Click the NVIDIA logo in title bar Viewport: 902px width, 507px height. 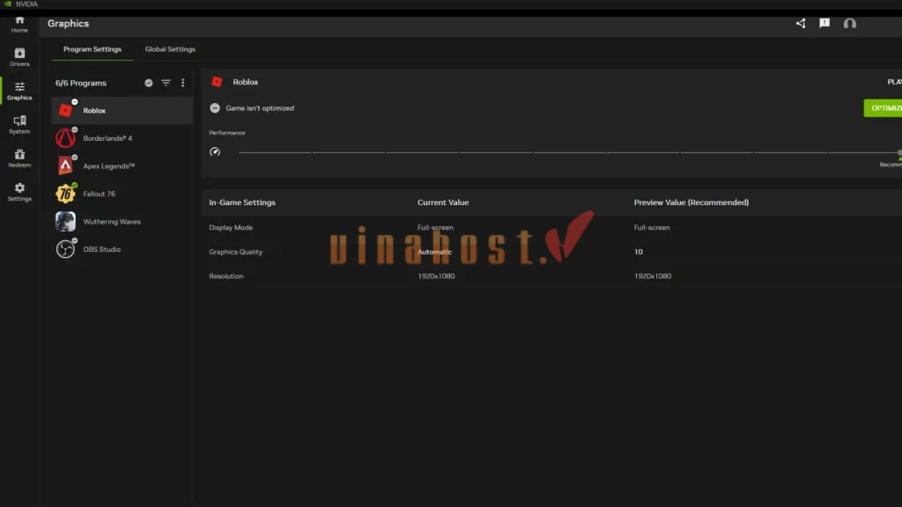(8, 4)
